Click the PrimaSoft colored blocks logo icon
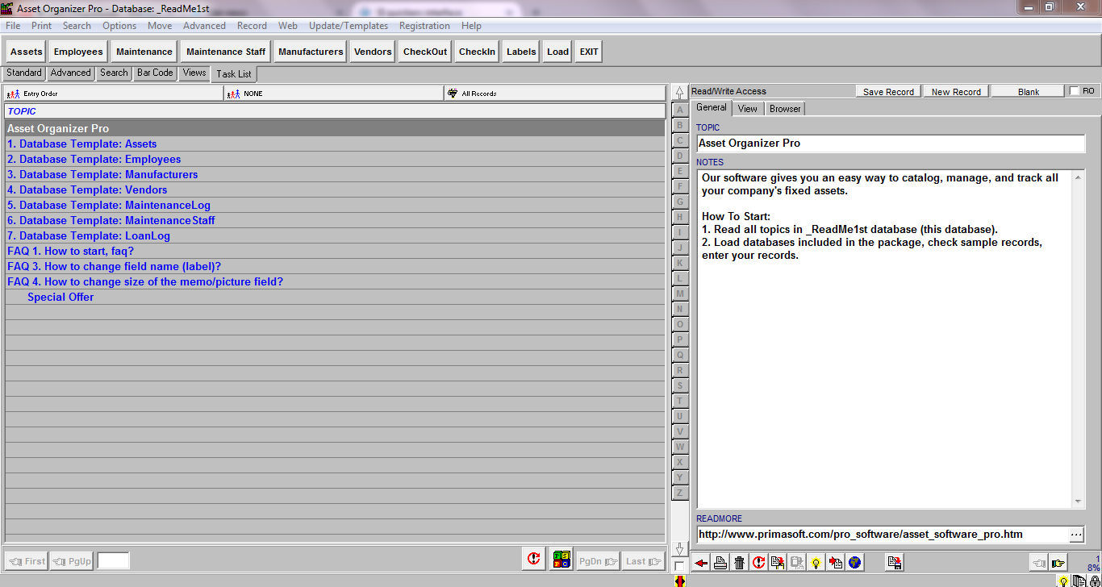This screenshot has width=1102, height=587. point(561,558)
